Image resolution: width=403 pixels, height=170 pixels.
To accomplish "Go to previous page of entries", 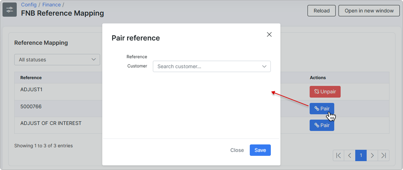I will [350, 155].
